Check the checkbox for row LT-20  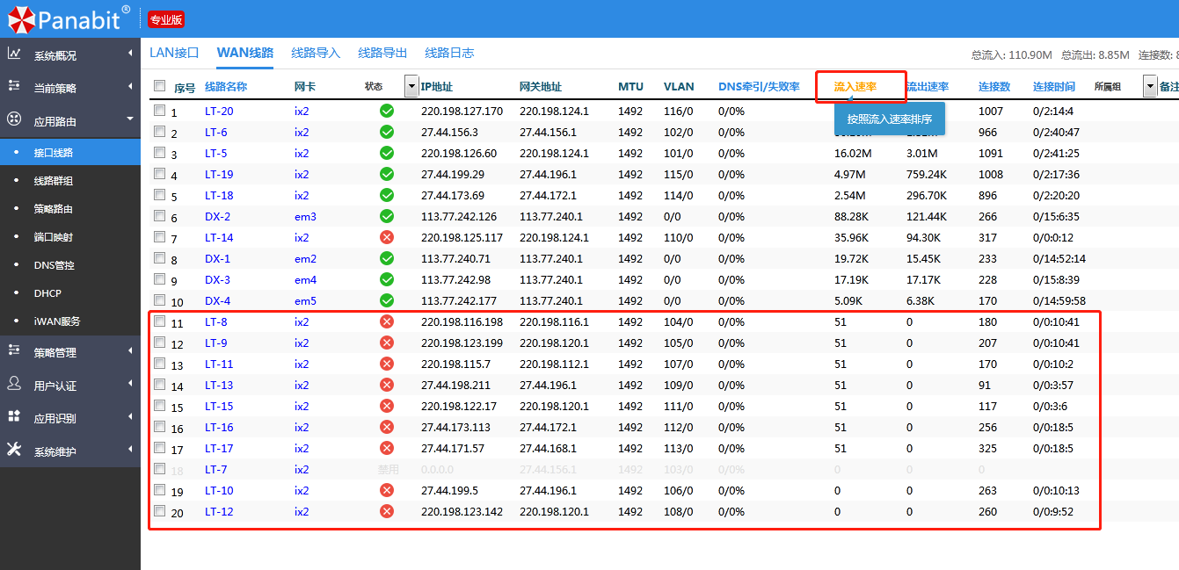(159, 111)
